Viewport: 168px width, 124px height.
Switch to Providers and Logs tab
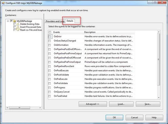tap(55, 21)
